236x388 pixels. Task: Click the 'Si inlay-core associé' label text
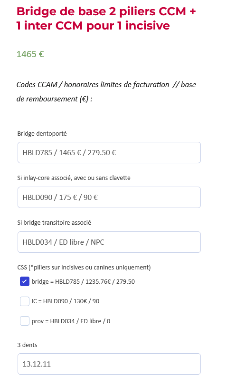click(74, 178)
